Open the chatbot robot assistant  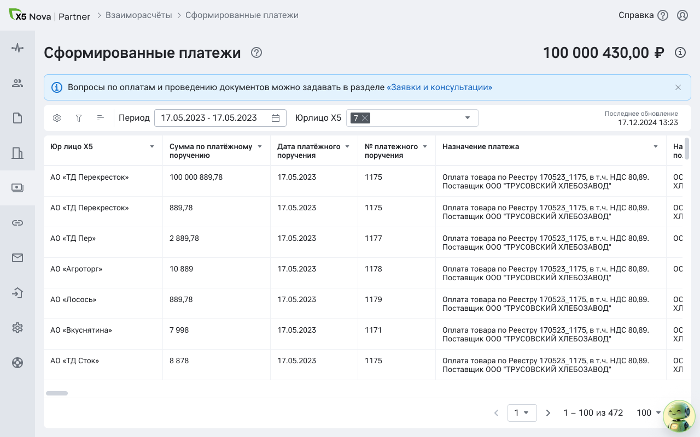tap(678, 416)
